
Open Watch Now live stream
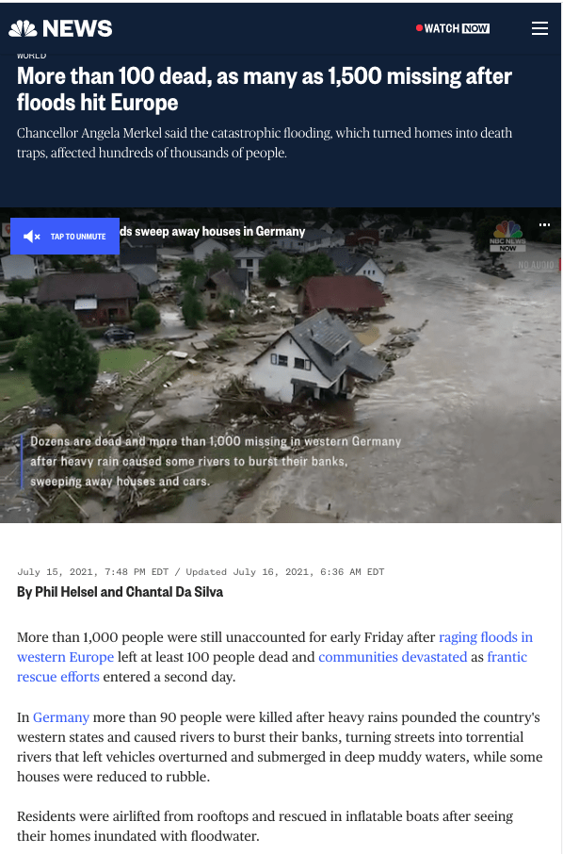point(457,28)
